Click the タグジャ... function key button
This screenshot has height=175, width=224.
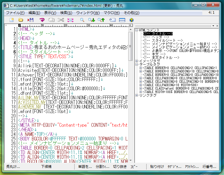click(x=174, y=167)
